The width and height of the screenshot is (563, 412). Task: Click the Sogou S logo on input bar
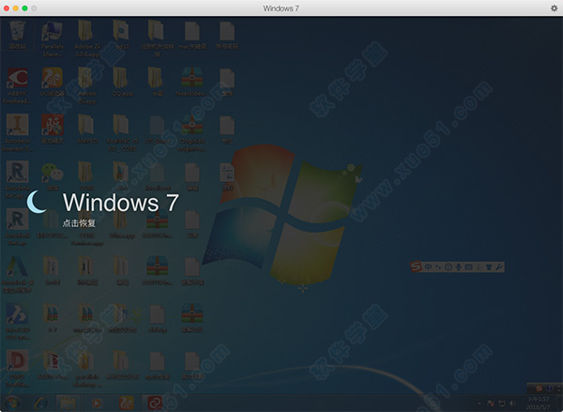coord(416,267)
